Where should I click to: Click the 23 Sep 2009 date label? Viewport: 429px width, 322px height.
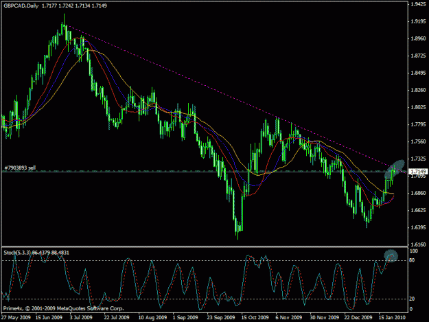221,318
